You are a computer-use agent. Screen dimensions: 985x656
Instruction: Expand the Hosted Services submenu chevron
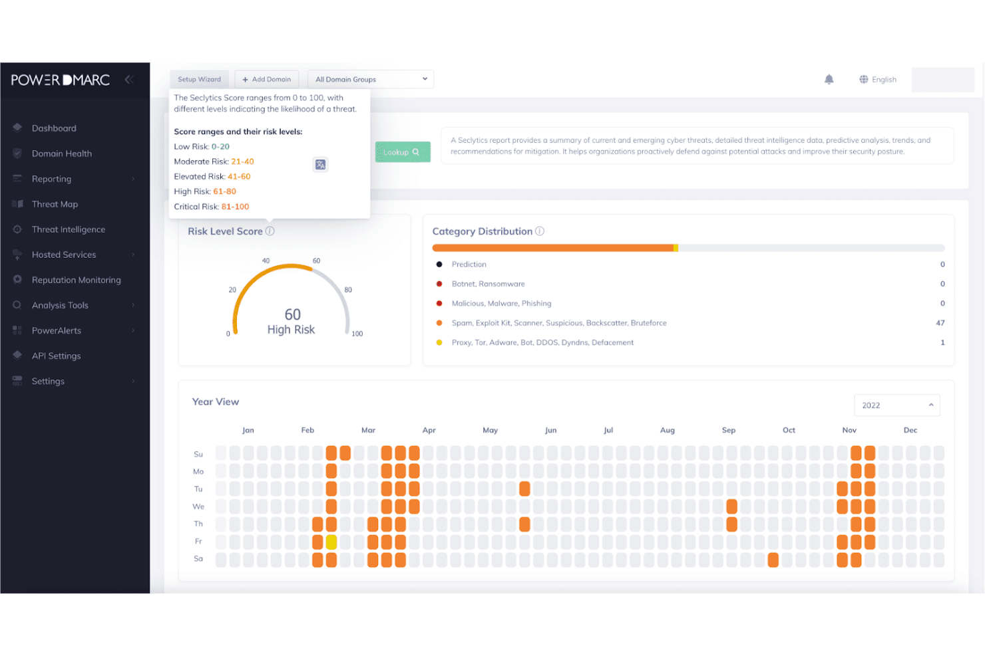pos(133,255)
